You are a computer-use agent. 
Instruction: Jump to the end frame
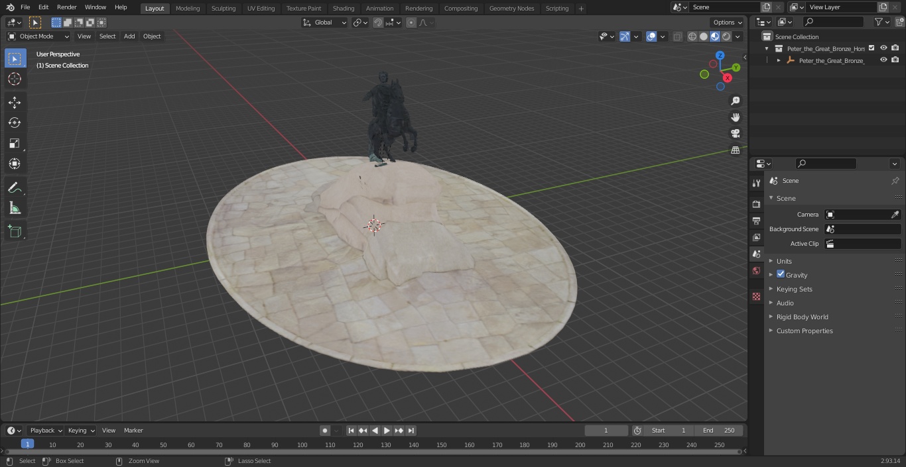click(411, 431)
